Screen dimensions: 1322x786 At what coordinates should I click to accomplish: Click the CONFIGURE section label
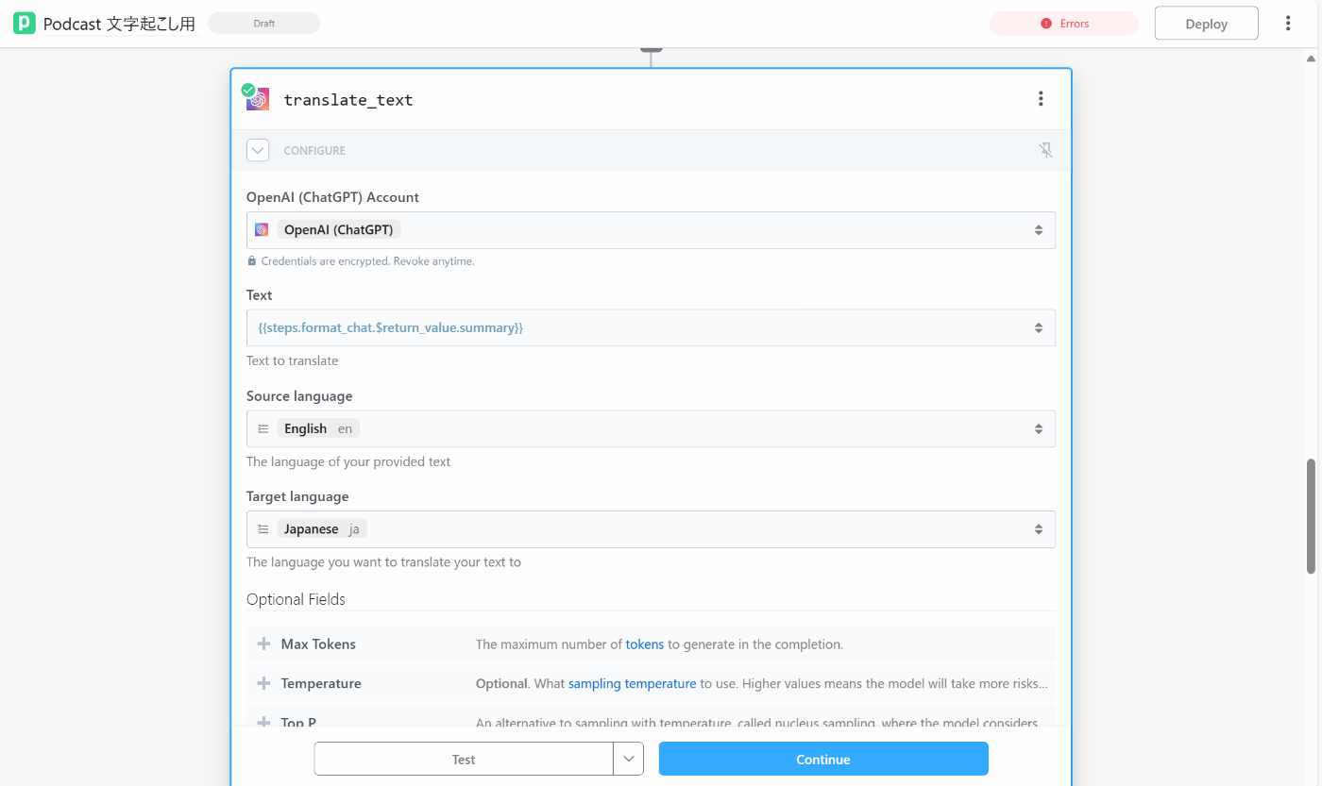(x=314, y=151)
